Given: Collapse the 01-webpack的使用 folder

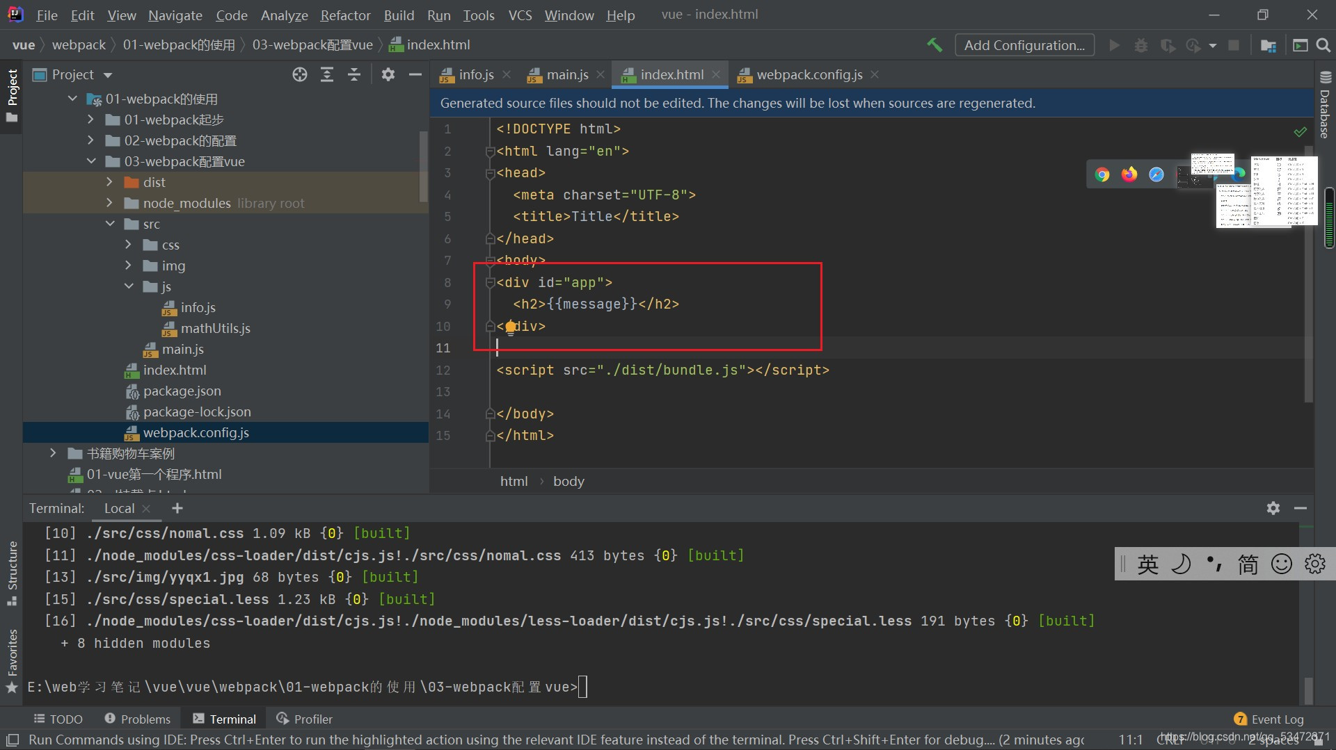Looking at the screenshot, I should (x=72, y=99).
